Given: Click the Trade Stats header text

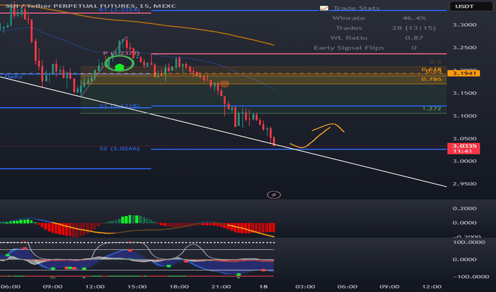Looking at the screenshot, I should pyautogui.click(x=356, y=8).
